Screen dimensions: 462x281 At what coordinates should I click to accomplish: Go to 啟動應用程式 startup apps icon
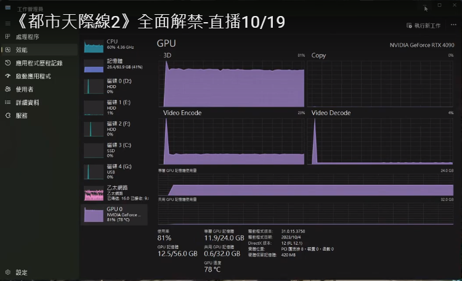point(8,76)
